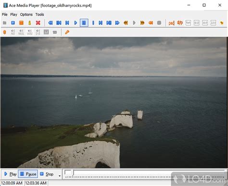Select the DS audio output icon
The width and height of the screenshot is (228, 186).
coord(38,32)
